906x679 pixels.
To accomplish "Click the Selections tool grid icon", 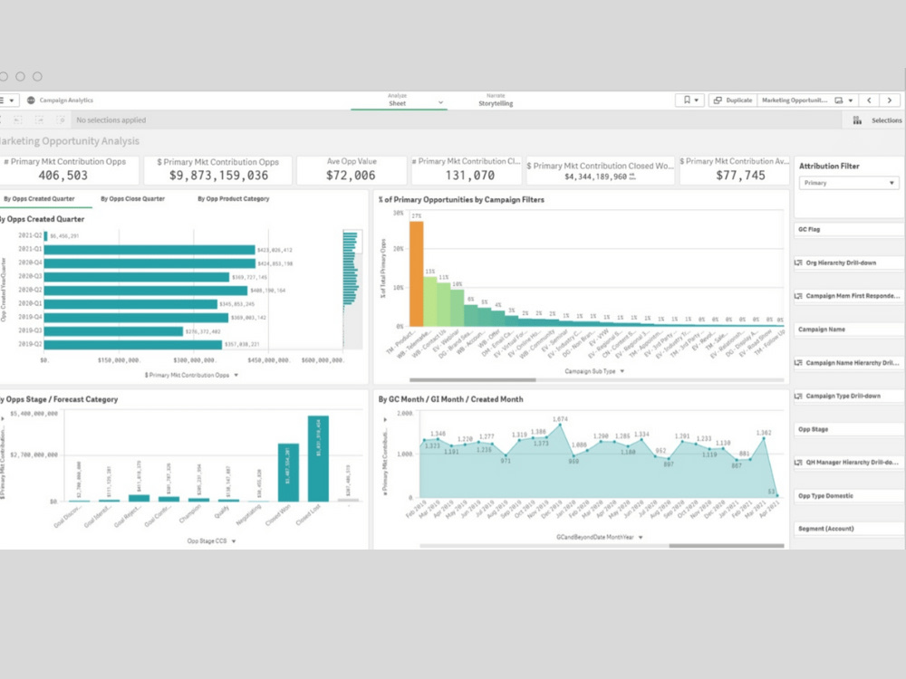I will pyautogui.click(x=857, y=120).
